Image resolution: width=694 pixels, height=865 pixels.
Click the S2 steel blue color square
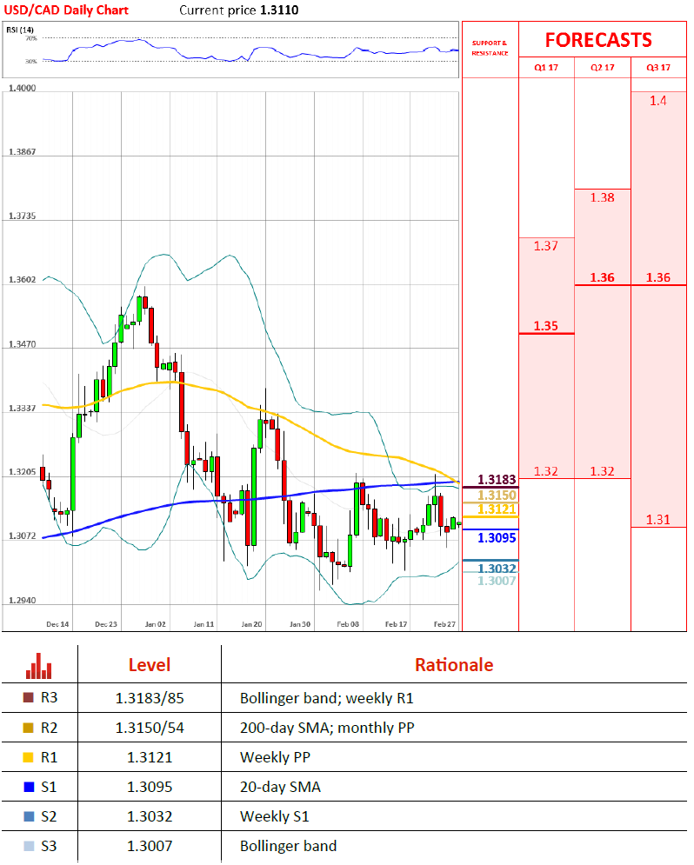coord(29,816)
